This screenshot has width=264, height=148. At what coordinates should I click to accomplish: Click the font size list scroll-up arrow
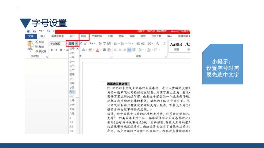[77, 49]
